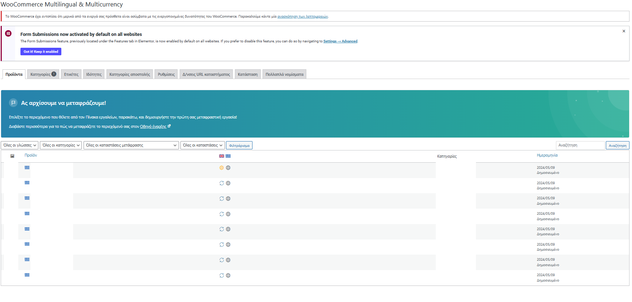
Task: Expand the Όλες οι κατηγορίες dropdown
Action: pyautogui.click(x=61, y=145)
